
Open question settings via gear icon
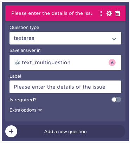(x=109, y=13)
